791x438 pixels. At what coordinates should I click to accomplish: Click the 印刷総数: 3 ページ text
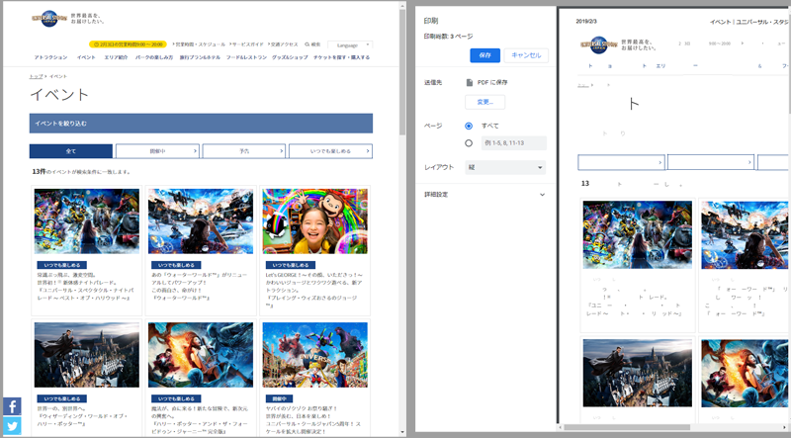tap(449, 37)
